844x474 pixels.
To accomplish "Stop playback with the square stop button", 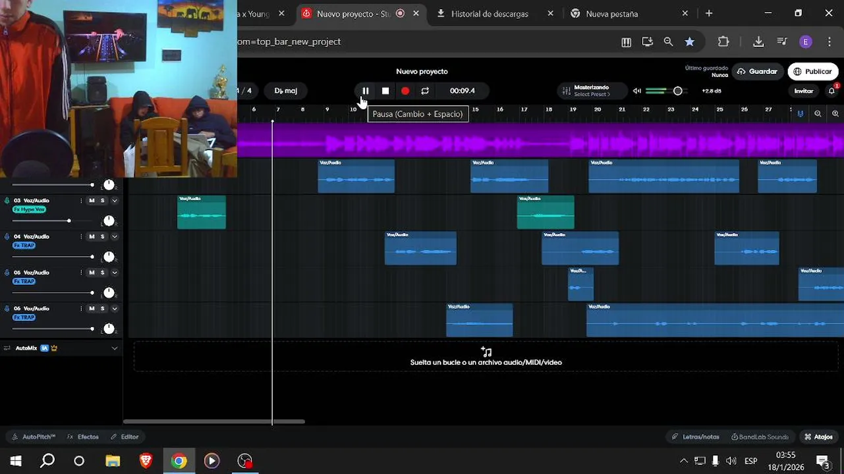I will point(385,91).
